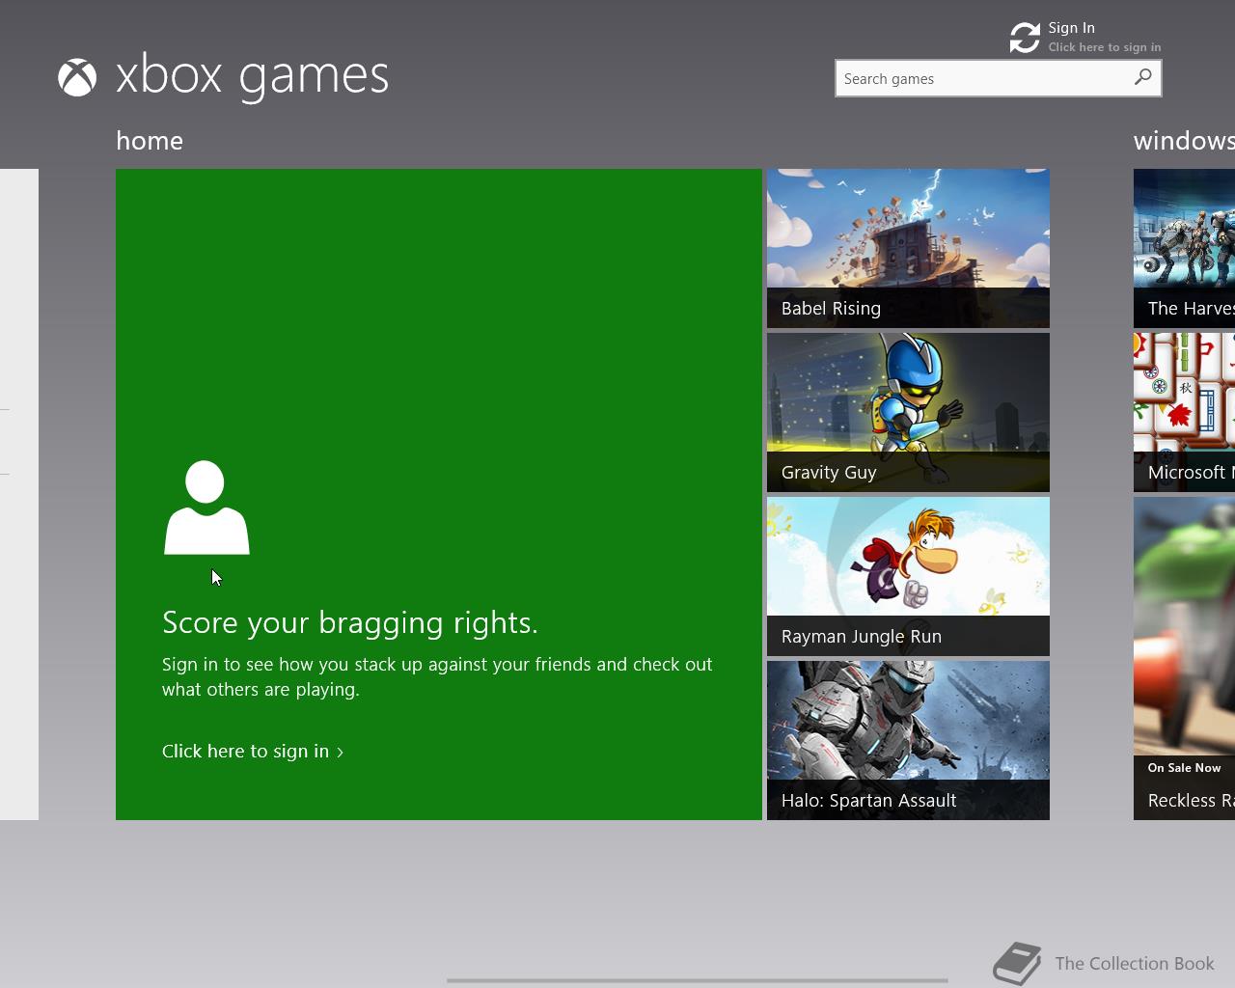
Task: Click 'Click here to sign in' under Sign In
Action: (1105, 47)
